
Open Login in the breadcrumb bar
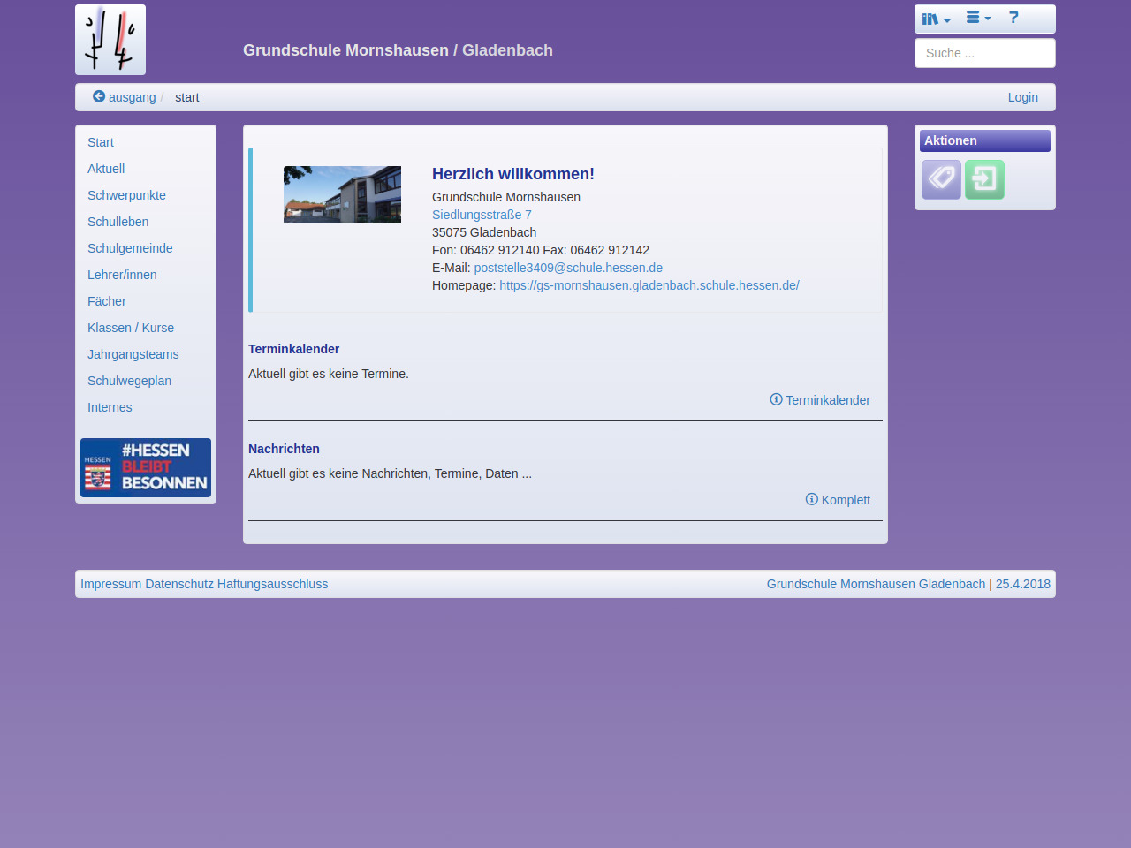pos(1022,97)
